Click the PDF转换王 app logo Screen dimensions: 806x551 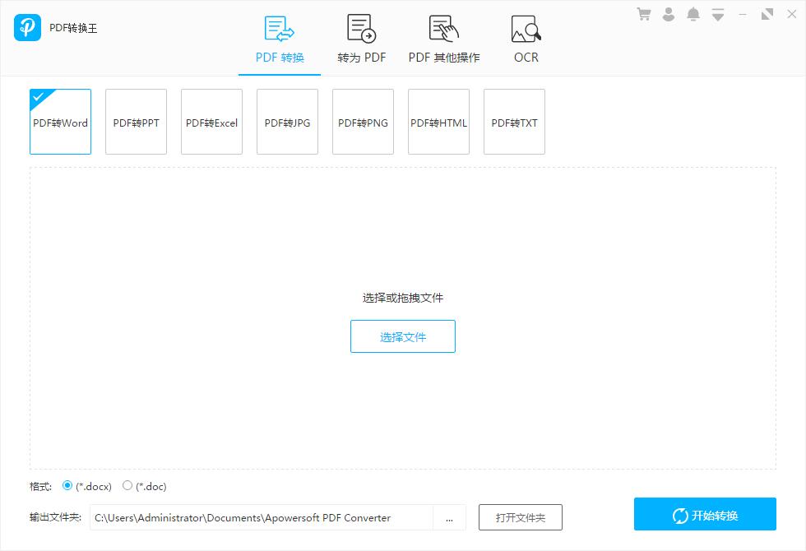point(27,26)
